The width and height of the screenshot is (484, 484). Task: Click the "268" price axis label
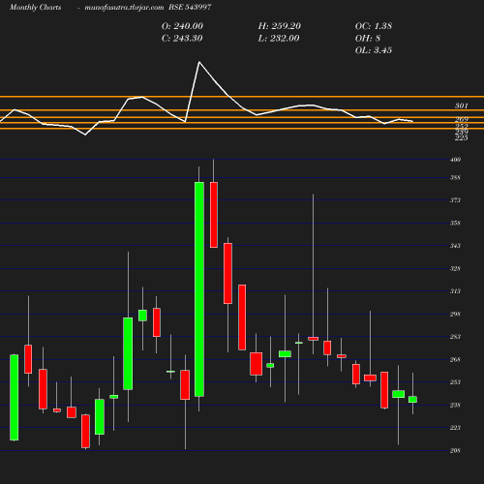455,359
